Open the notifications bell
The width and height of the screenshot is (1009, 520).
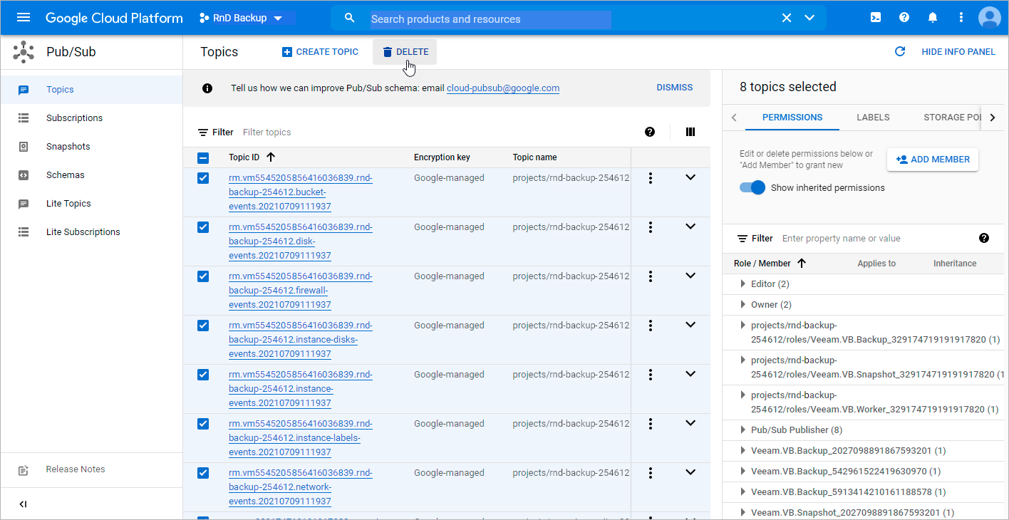[933, 18]
